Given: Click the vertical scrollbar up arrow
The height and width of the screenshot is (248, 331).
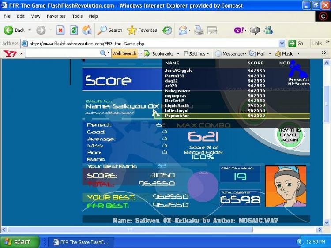Looking at the screenshot, I should point(327,63).
